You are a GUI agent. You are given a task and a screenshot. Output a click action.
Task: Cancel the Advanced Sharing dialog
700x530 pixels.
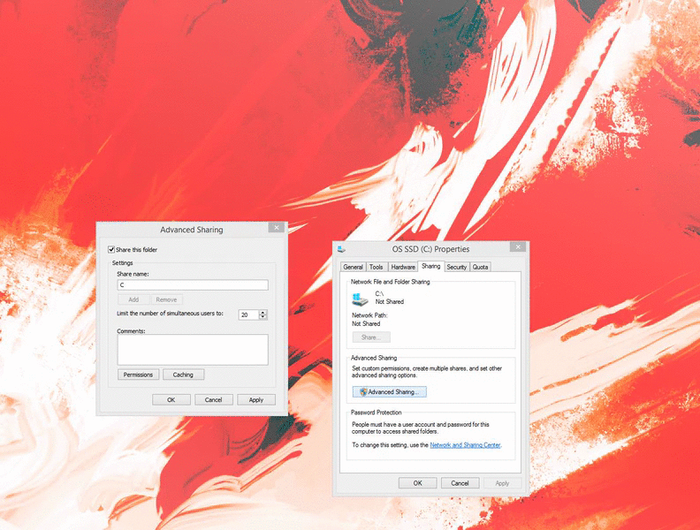coord(213,400)
